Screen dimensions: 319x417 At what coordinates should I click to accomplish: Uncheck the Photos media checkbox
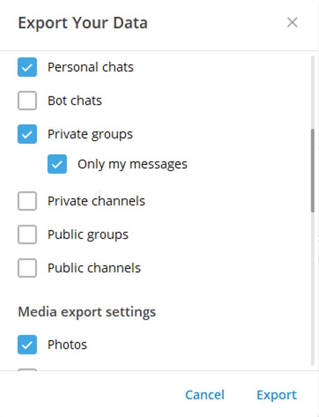(27, 345)
